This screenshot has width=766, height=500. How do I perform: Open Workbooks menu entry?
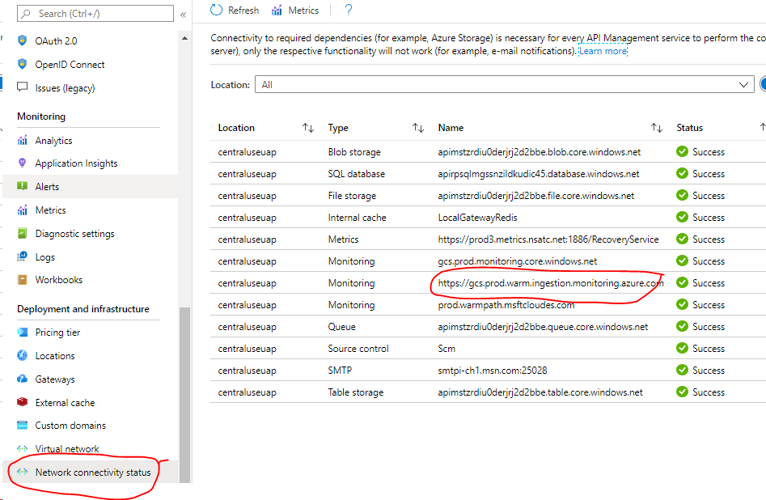[58, 280]
